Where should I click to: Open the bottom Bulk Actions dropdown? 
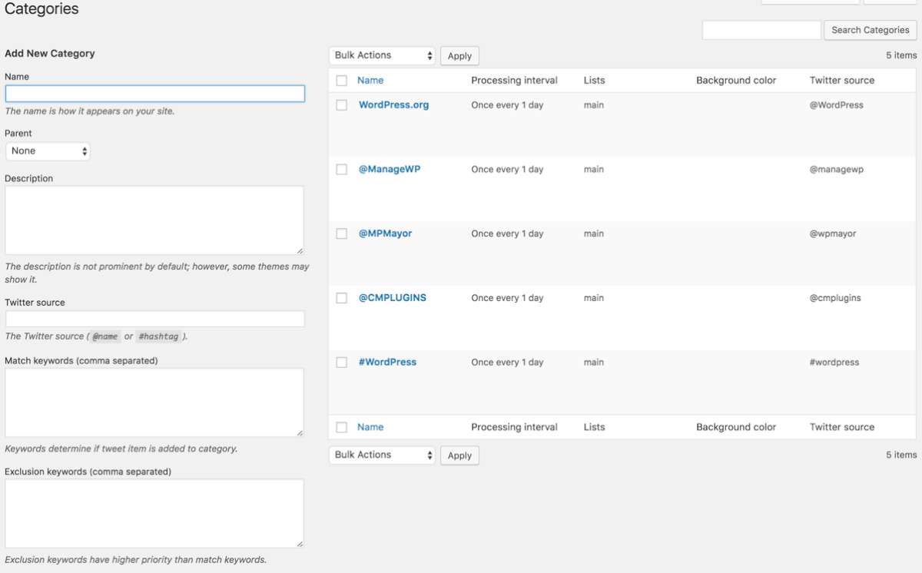(382, 455)
